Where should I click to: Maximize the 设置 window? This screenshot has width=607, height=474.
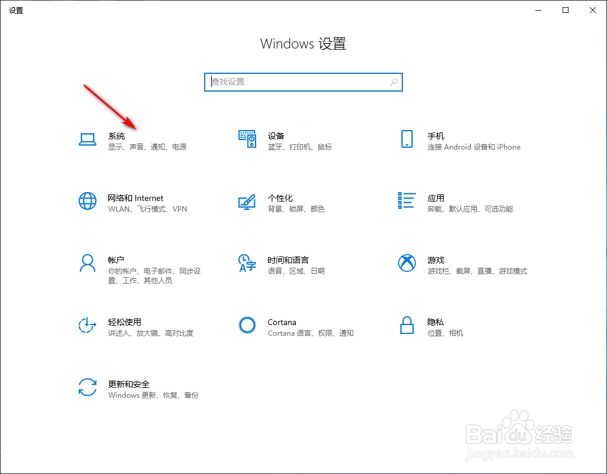pyautogui.click(x=566, y=10)
